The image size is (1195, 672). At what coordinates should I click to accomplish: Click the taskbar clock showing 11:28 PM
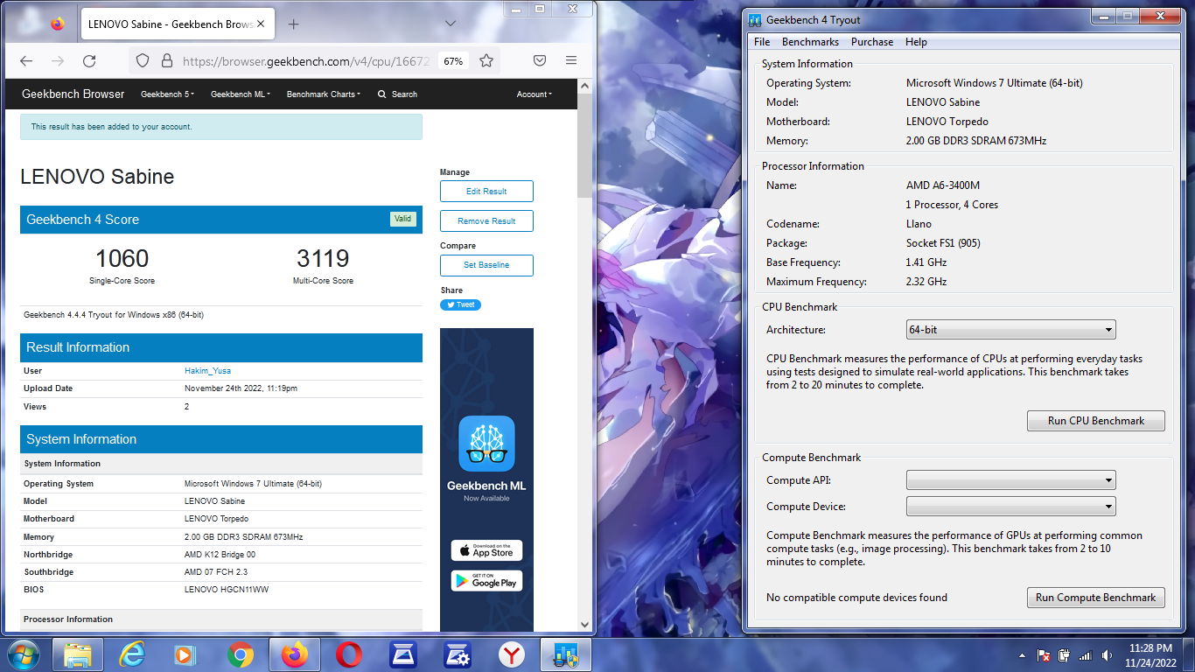[1151, 654]
